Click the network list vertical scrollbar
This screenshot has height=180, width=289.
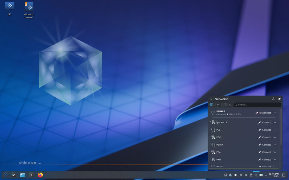click(281, 127)
